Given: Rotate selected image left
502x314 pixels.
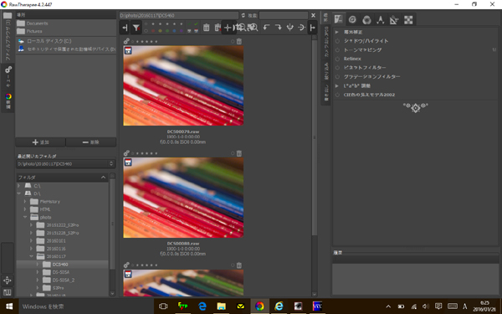Looking at the screenshot, I should tap(266, 28).
